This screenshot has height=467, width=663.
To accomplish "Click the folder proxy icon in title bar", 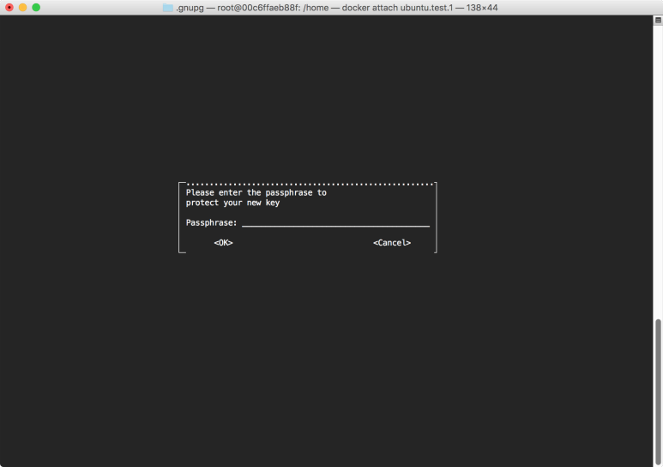I will coord(168,8).
